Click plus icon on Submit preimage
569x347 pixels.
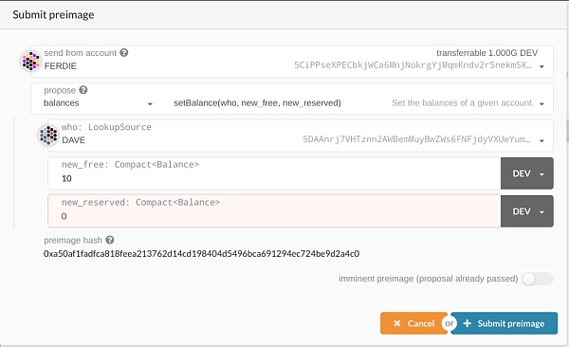468,323
